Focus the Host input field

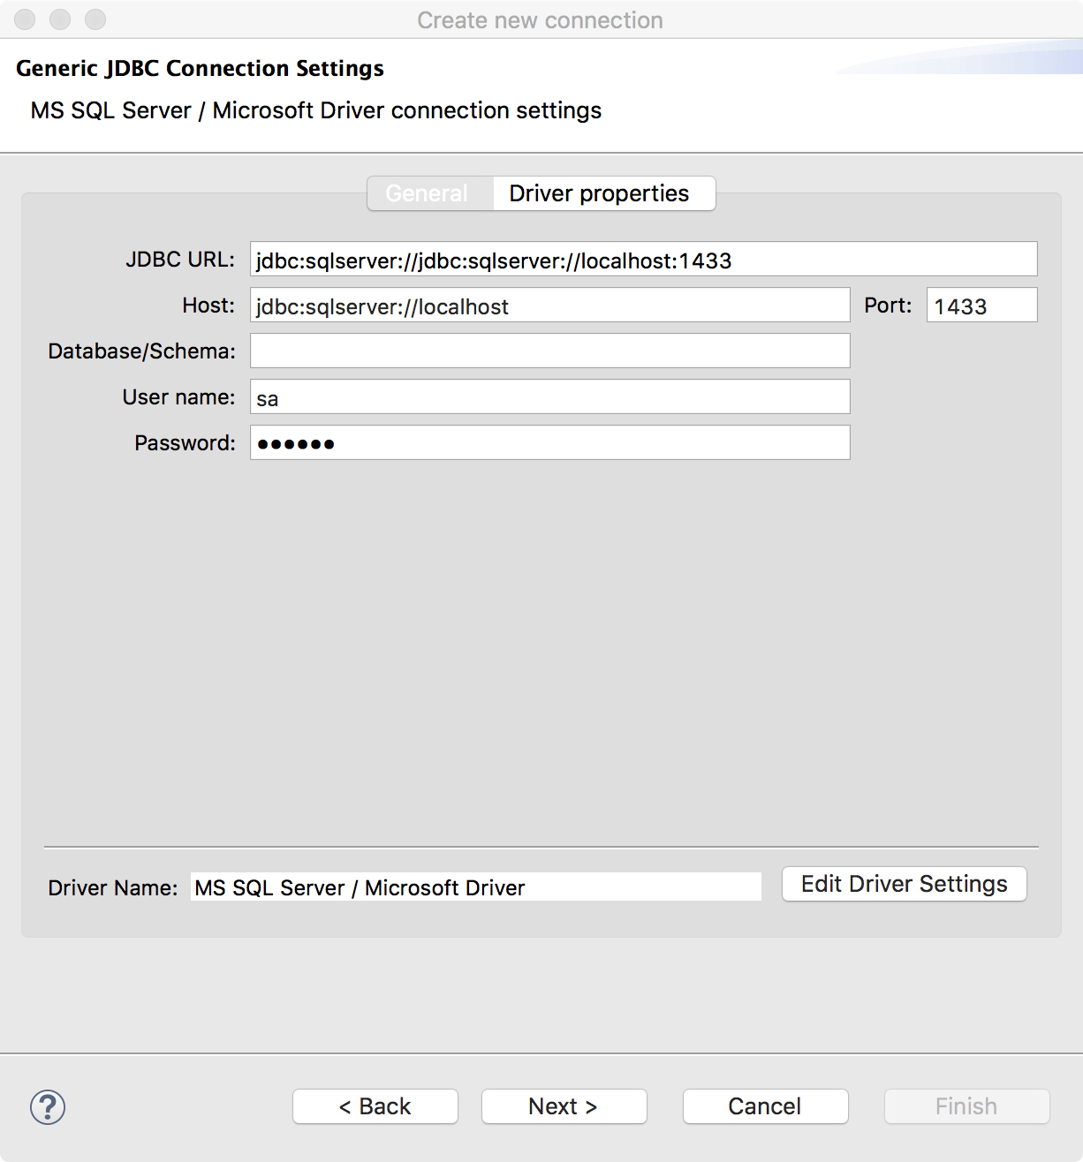[x=549, y=306]
